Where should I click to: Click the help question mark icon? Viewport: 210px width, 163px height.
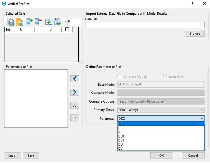pos(192,4)
